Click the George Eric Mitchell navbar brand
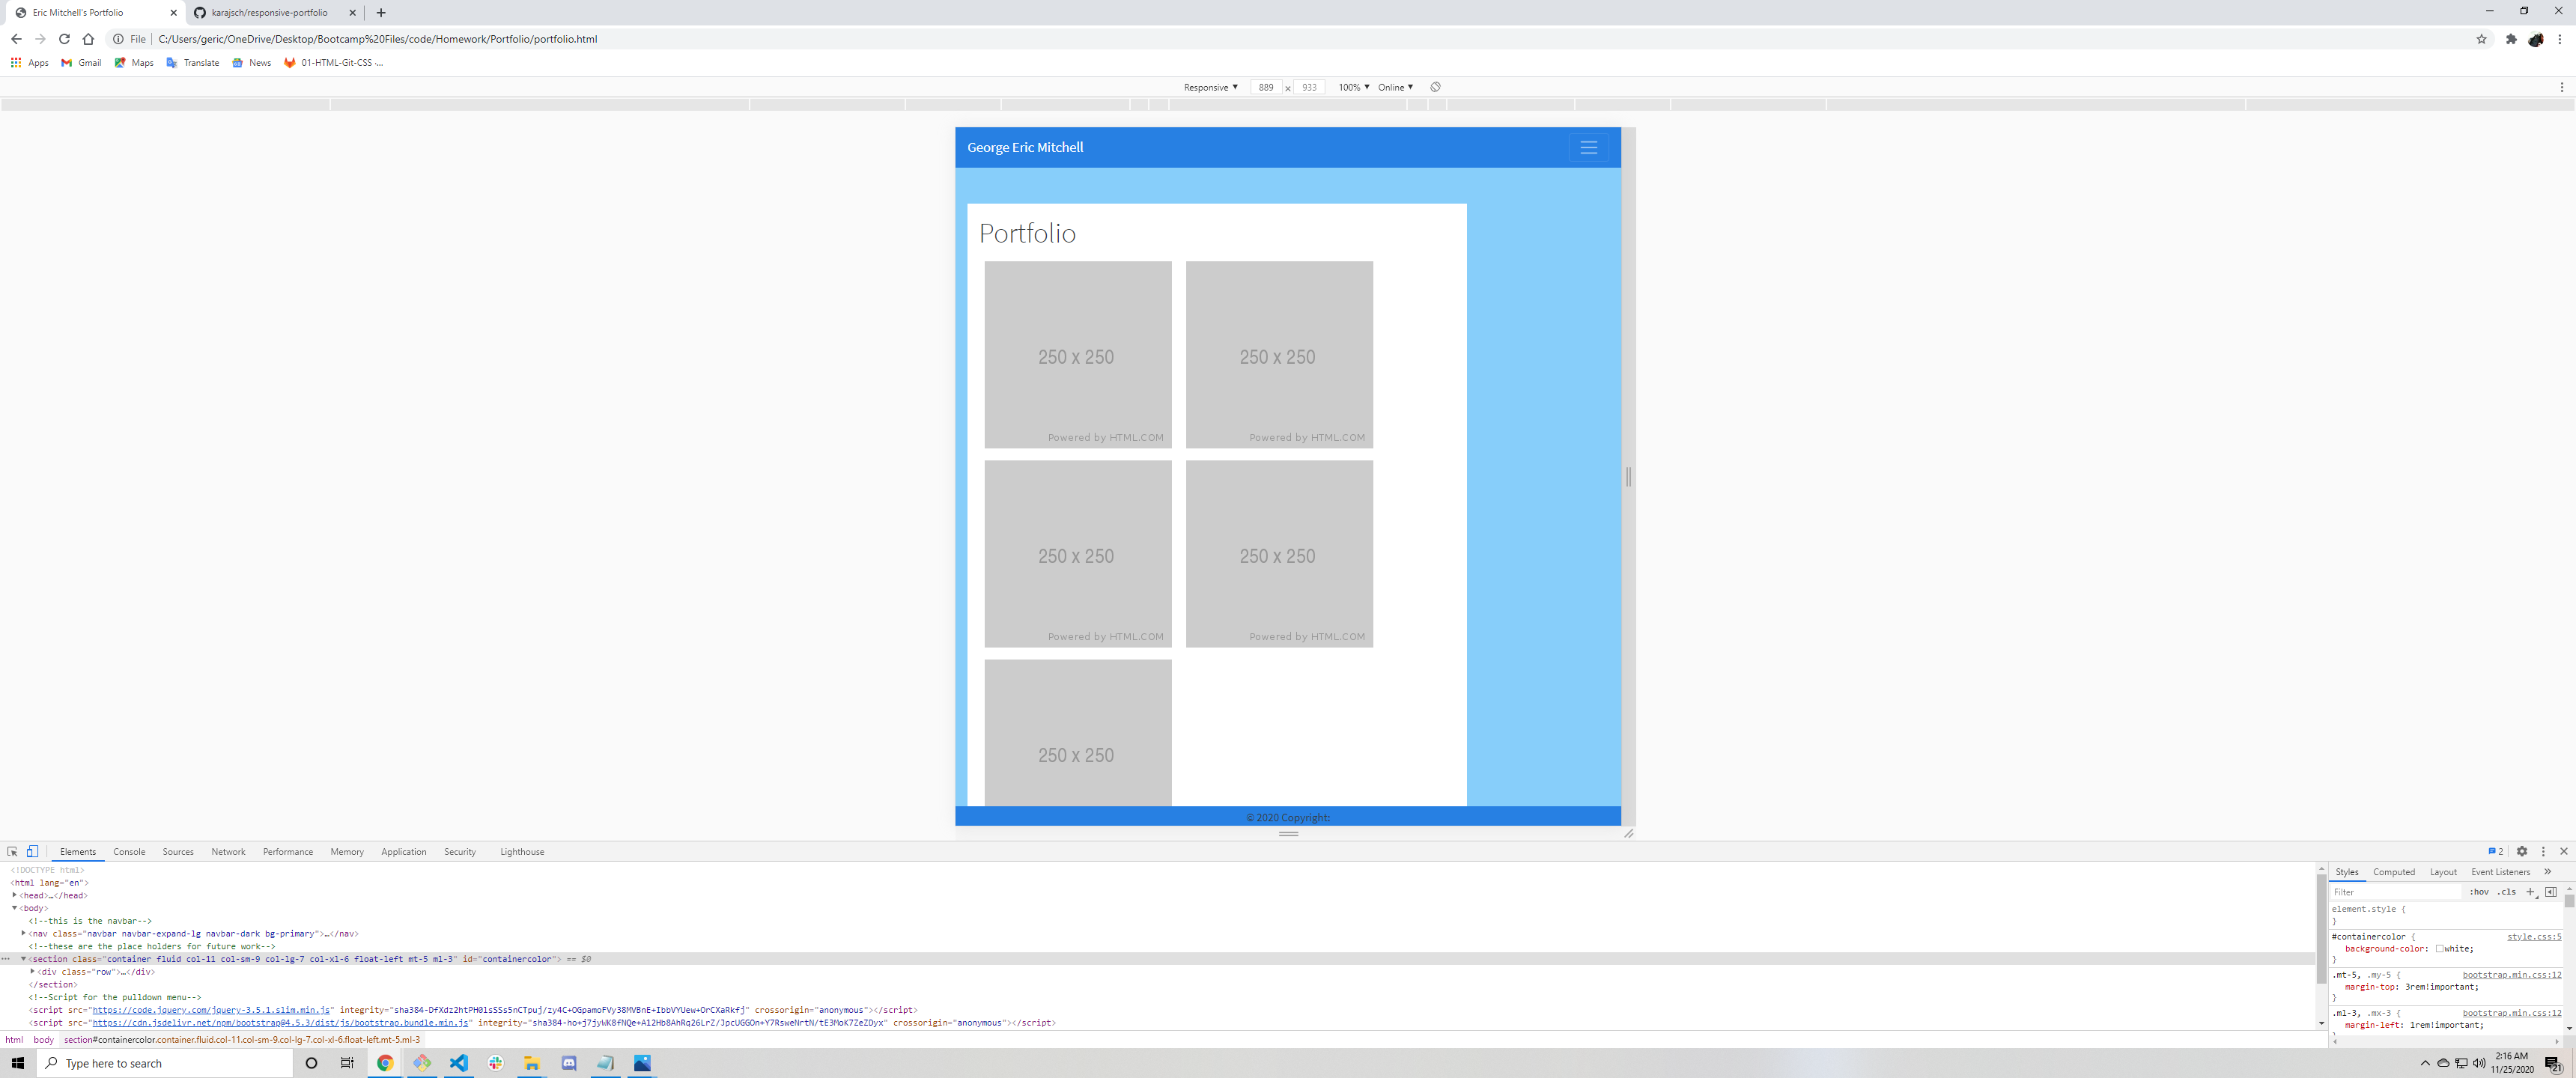Image resolution: width=2576 pixels, height=1078 pixels. click(1025, 147)
